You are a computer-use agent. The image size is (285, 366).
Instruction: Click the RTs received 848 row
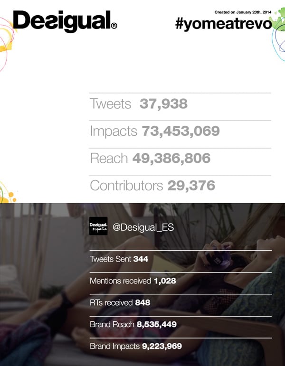(180, 303)
